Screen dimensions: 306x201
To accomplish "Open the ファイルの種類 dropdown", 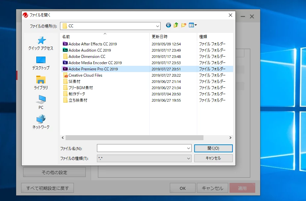I will tap(189, 158).
